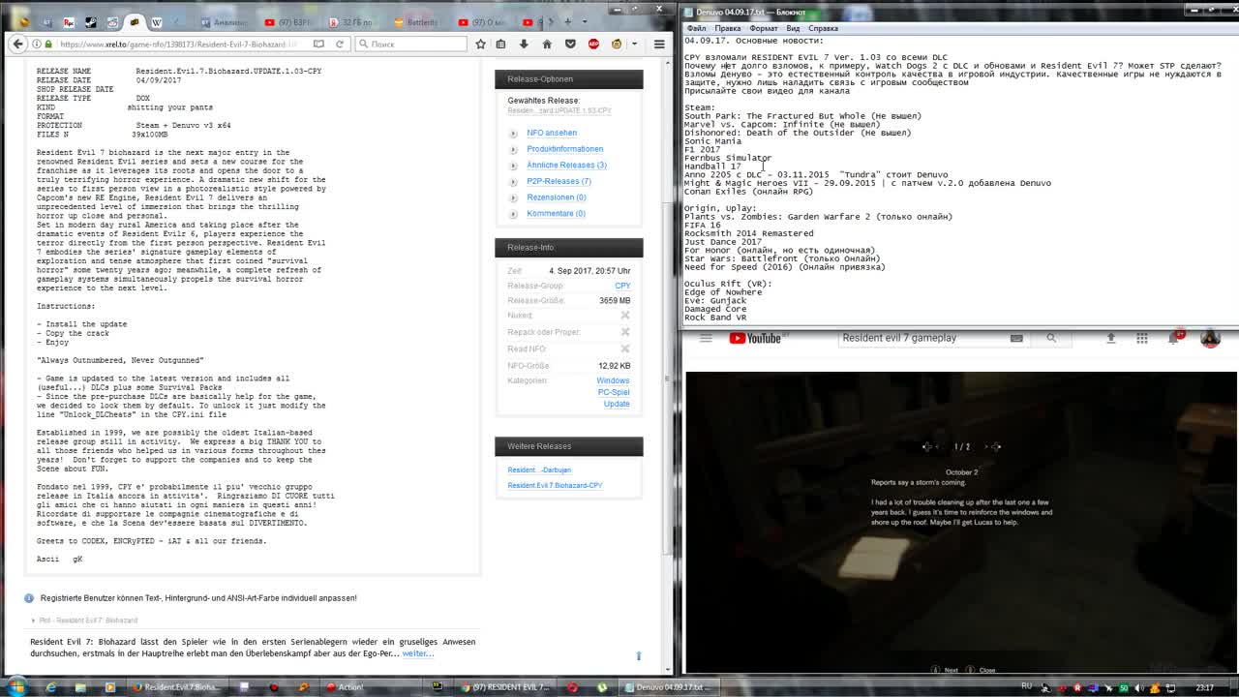Click 'Fernbus Simulator' line in Notepad
The image size is (1239, 697).
pos(728,158)
